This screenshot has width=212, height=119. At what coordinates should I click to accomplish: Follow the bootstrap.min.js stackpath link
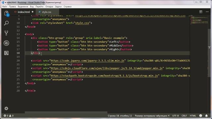pyautogui.click(x=104, y=76)
